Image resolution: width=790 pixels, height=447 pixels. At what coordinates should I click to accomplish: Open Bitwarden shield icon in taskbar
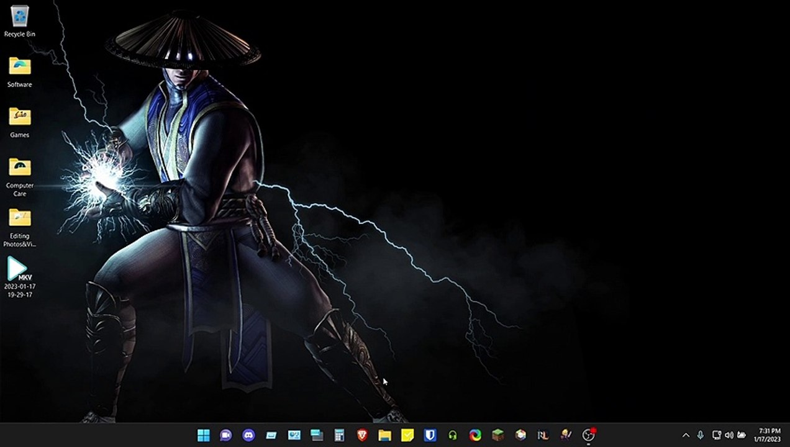(430, 435)
